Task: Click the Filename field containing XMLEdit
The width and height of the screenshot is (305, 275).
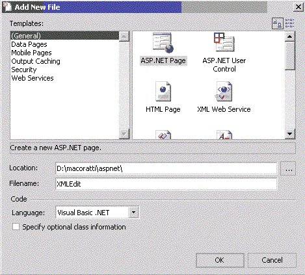Action: pos(166,184)
